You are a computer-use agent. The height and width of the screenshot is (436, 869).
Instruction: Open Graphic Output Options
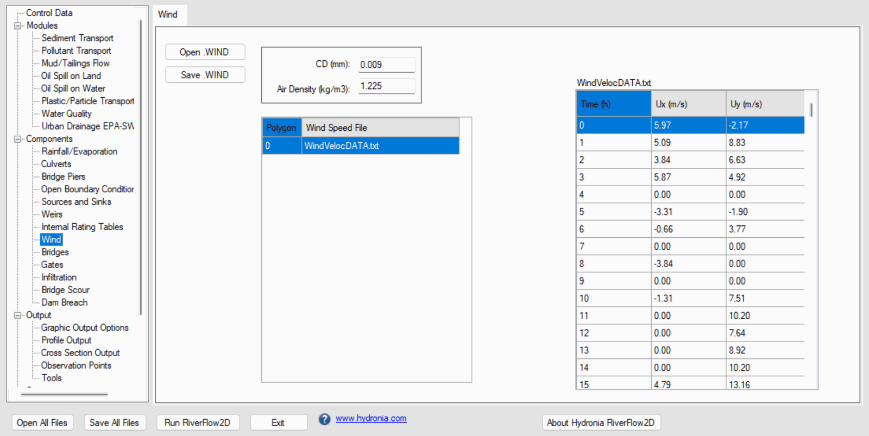click(x=85, y=328)
